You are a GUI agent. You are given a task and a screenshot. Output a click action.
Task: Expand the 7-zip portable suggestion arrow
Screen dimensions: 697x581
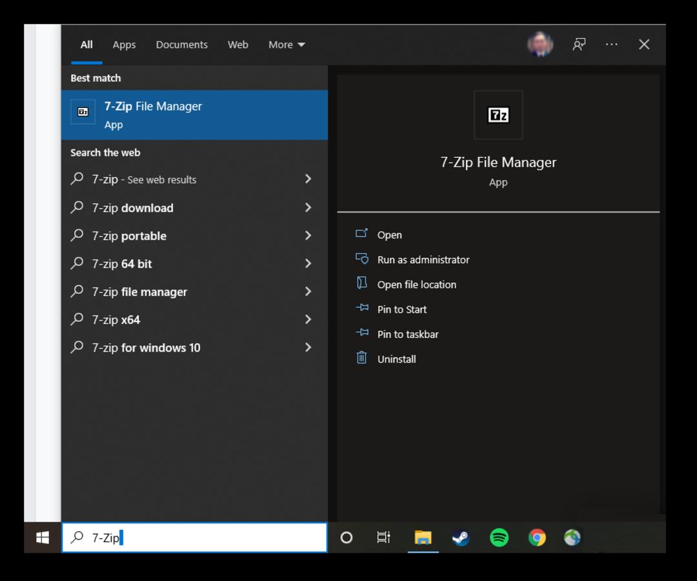[x=308, y=235]
